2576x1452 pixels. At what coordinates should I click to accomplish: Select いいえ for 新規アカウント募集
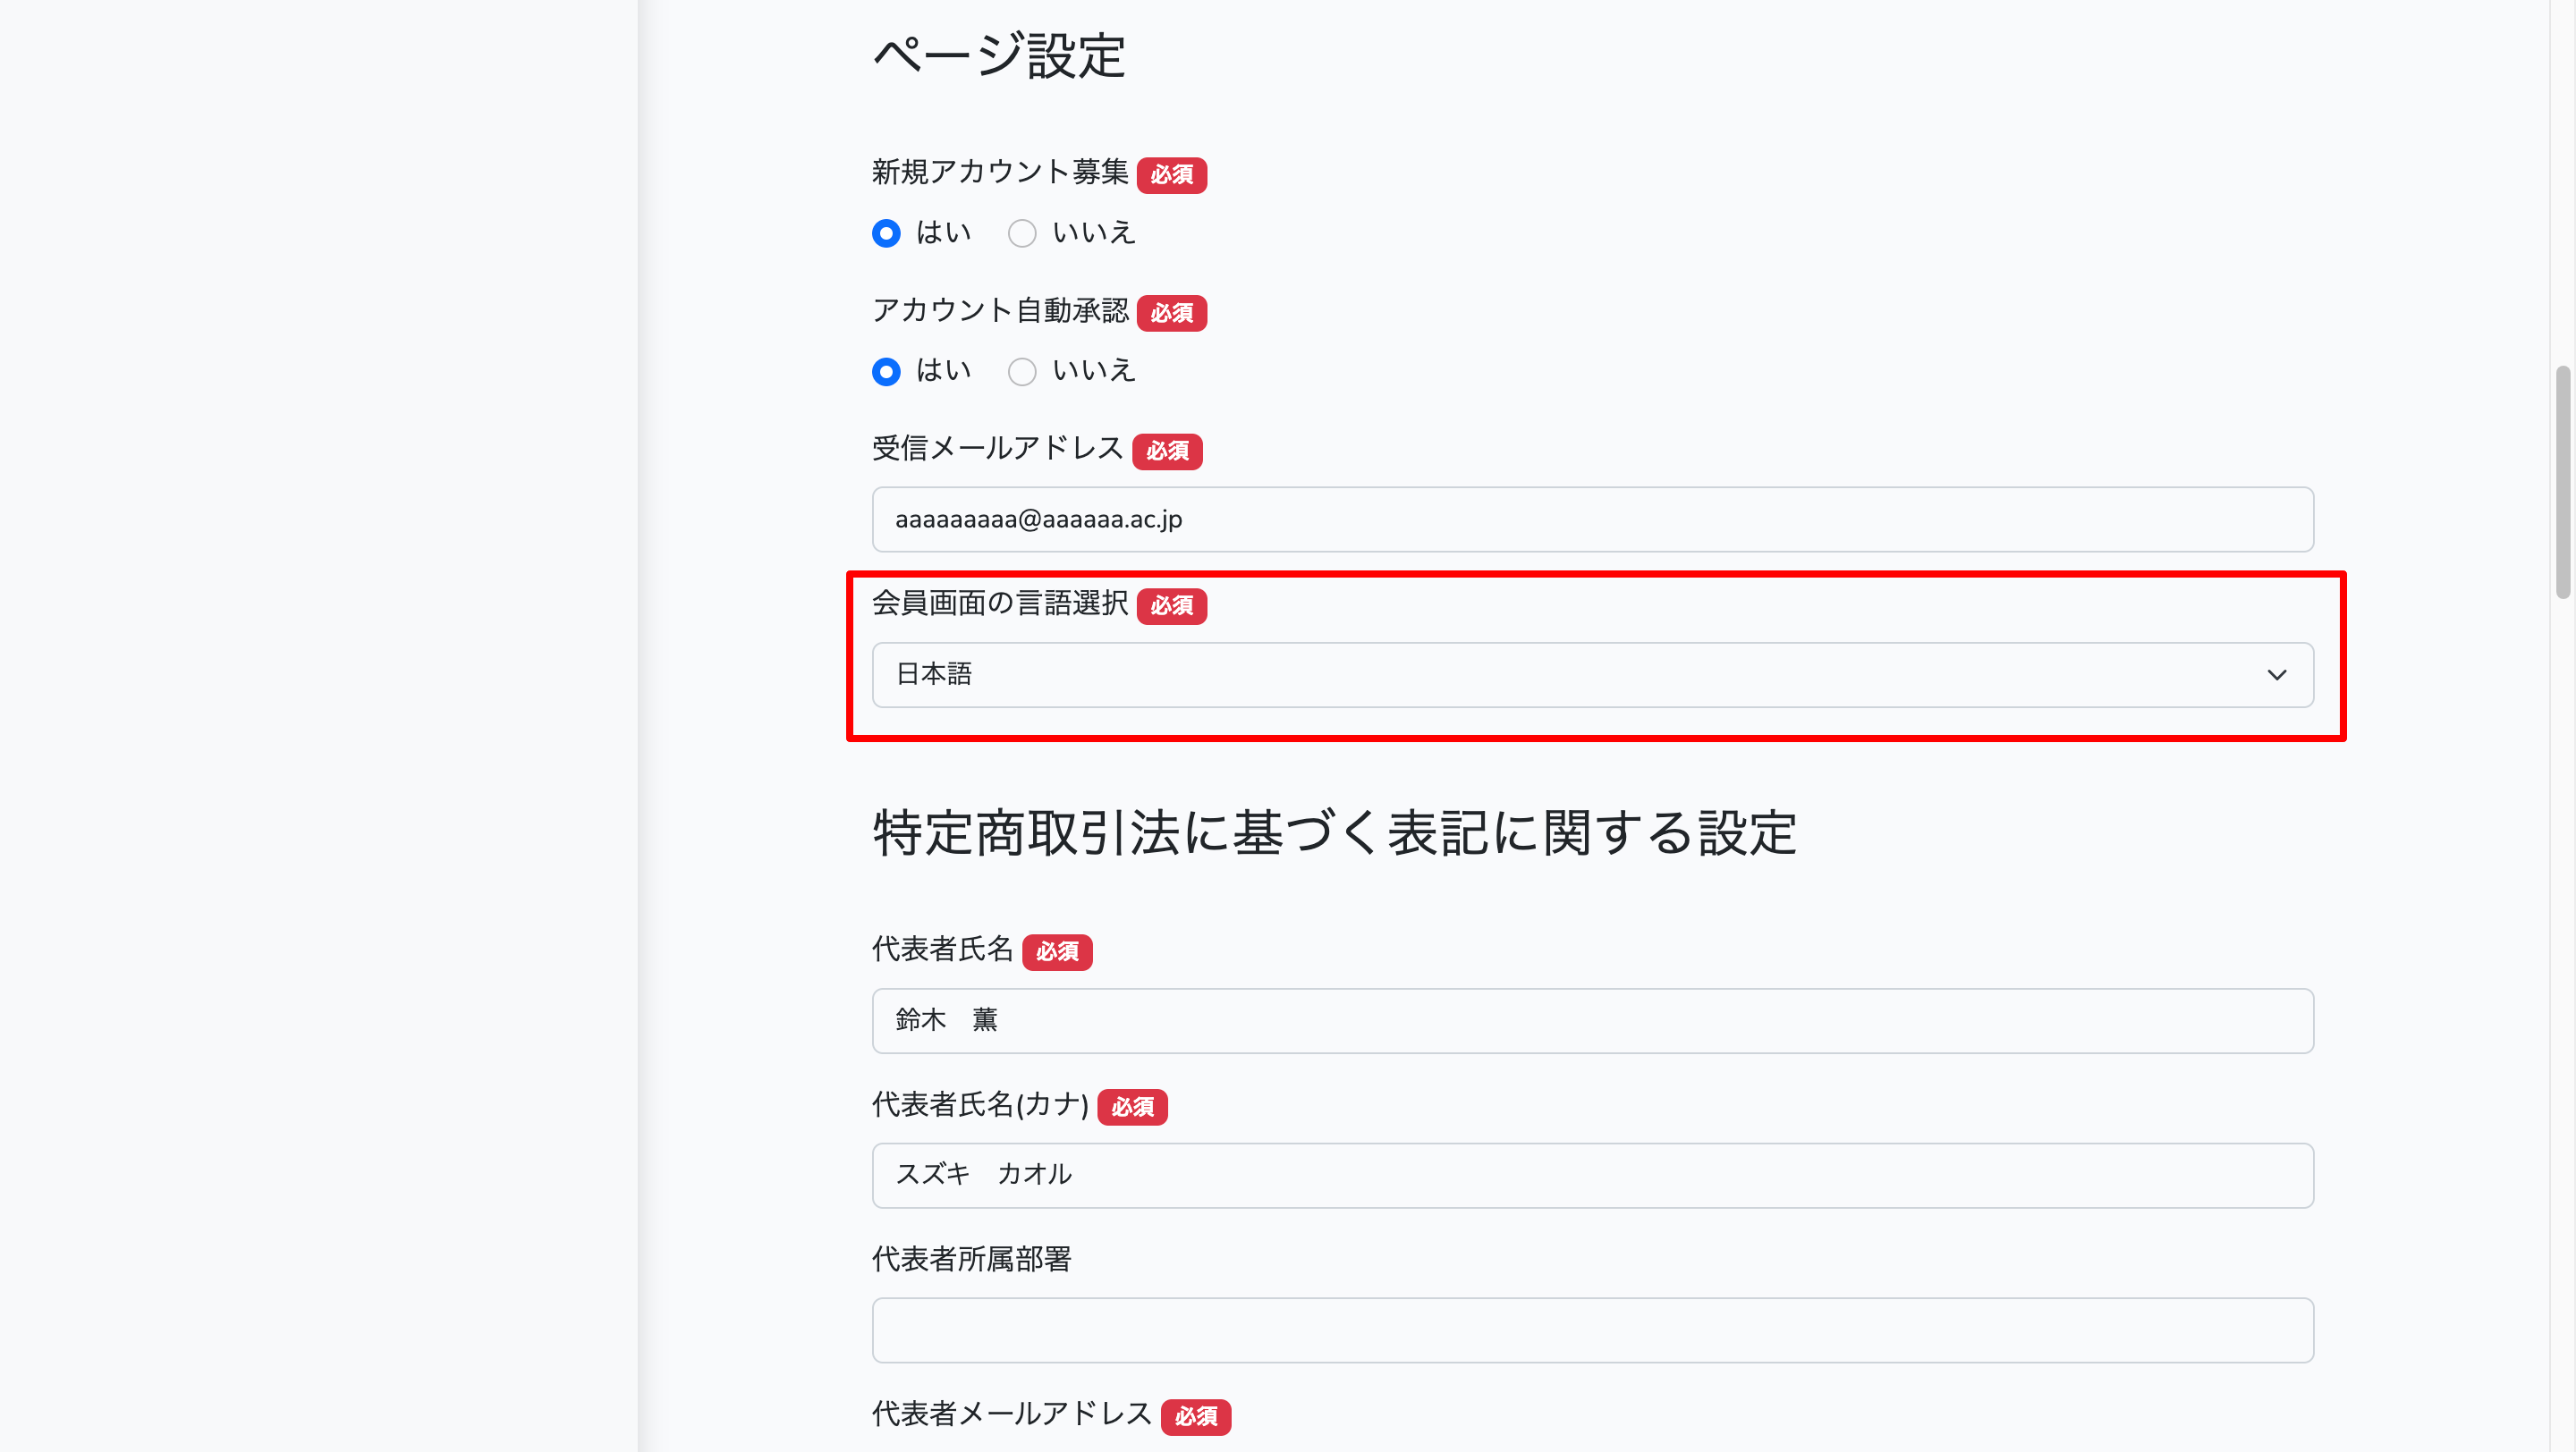(1022, 234)
